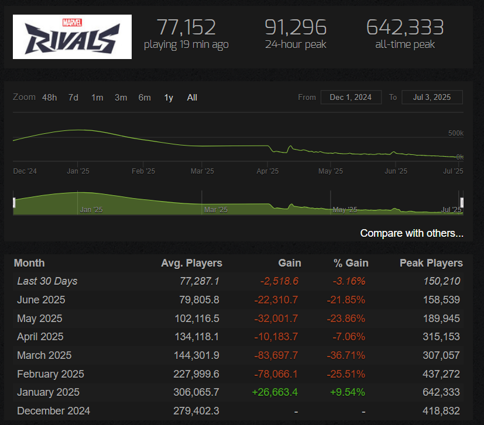484x425 pixels.
Task: Click the +26,663.4 gain cell
Action: 274,392
